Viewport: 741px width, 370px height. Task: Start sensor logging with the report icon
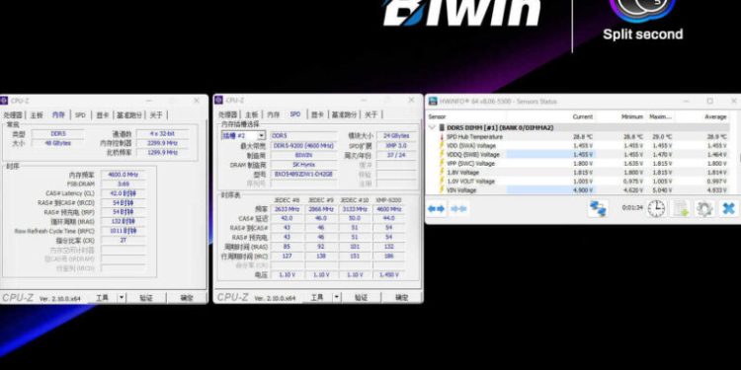coord(680,208)
